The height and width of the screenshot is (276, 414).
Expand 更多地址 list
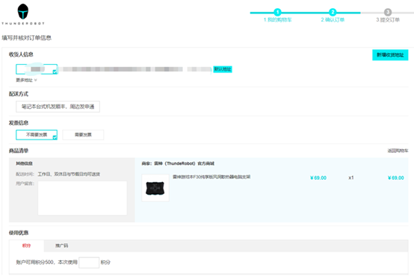[x=26, y=80]
